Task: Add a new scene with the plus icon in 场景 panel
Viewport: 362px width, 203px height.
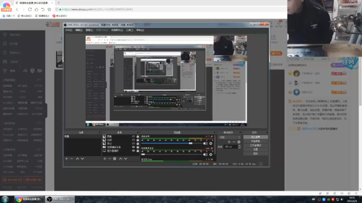Action: pyautogui.click(x=67, y=159)
